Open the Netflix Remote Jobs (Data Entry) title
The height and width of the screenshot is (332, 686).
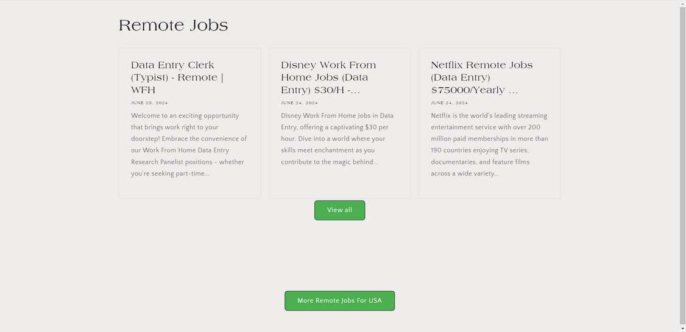[x=482, y=77]
